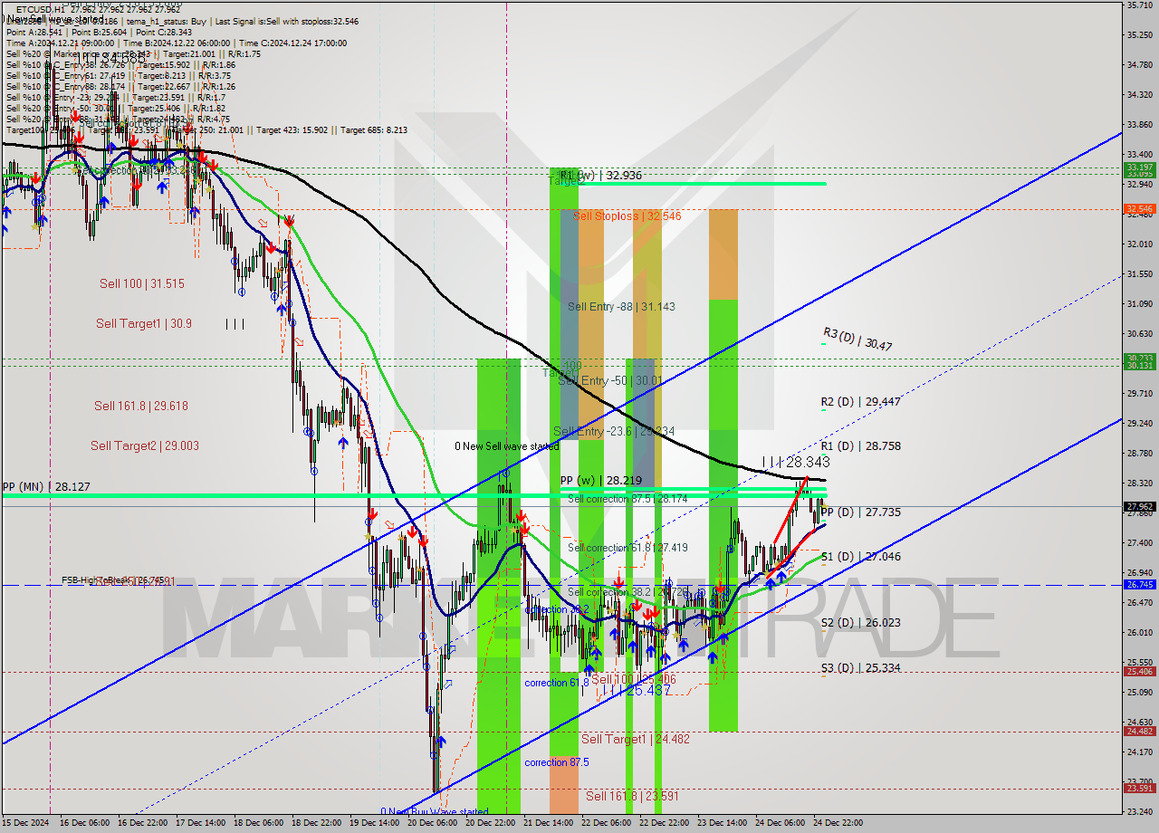This screenshot has height=833, width=1159.
Task: Click the '15 Dec 2024' time axis label
Action: pos(26,823)
